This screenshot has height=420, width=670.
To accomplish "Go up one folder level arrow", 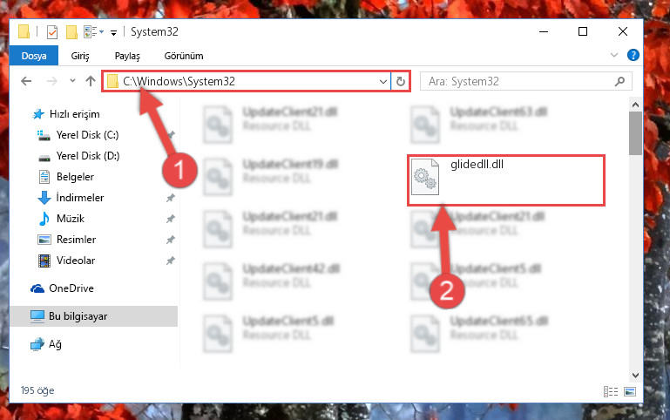I will tap(90, 81).
